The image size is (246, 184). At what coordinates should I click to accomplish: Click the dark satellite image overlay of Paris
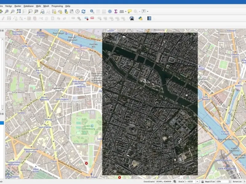(150, 104)
